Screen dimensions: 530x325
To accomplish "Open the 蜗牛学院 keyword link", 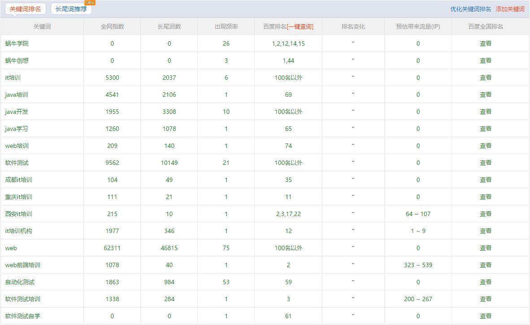I will pyautogui.click(x=17, y=43).
